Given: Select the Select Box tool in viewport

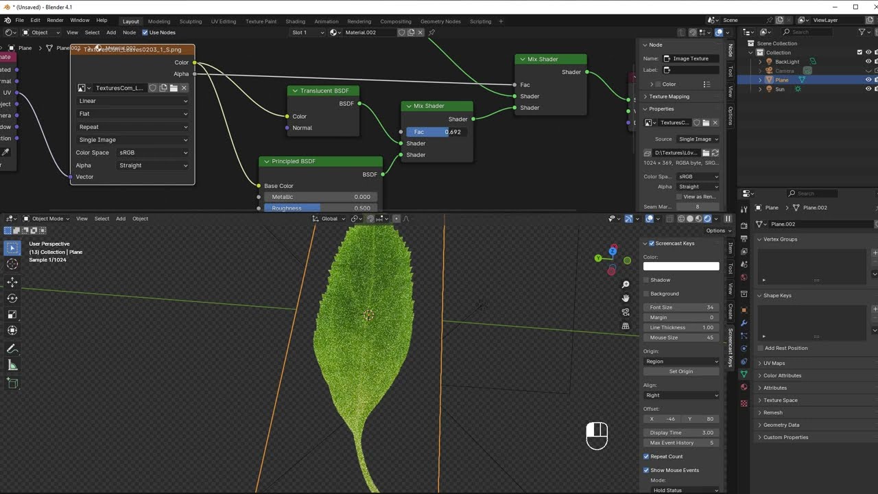Looking at the screenshot, I should pos(12,248).
